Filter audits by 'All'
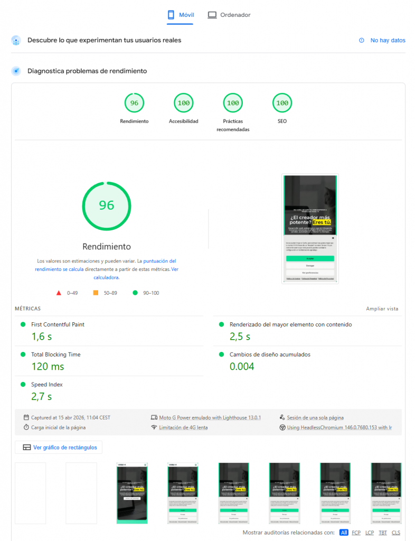 coord(344,533)
